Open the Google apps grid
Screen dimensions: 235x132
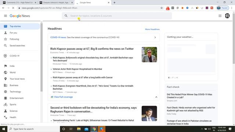(x=220, y=16)
